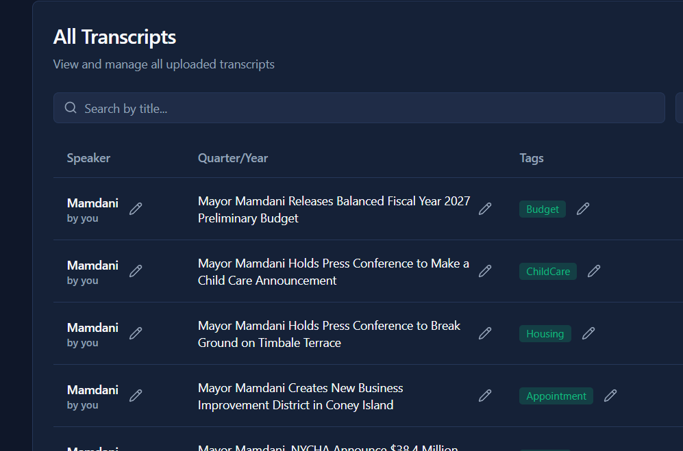Click the search magnifier icon
This screenshot has height=451, width=683.
coord(71,107)
